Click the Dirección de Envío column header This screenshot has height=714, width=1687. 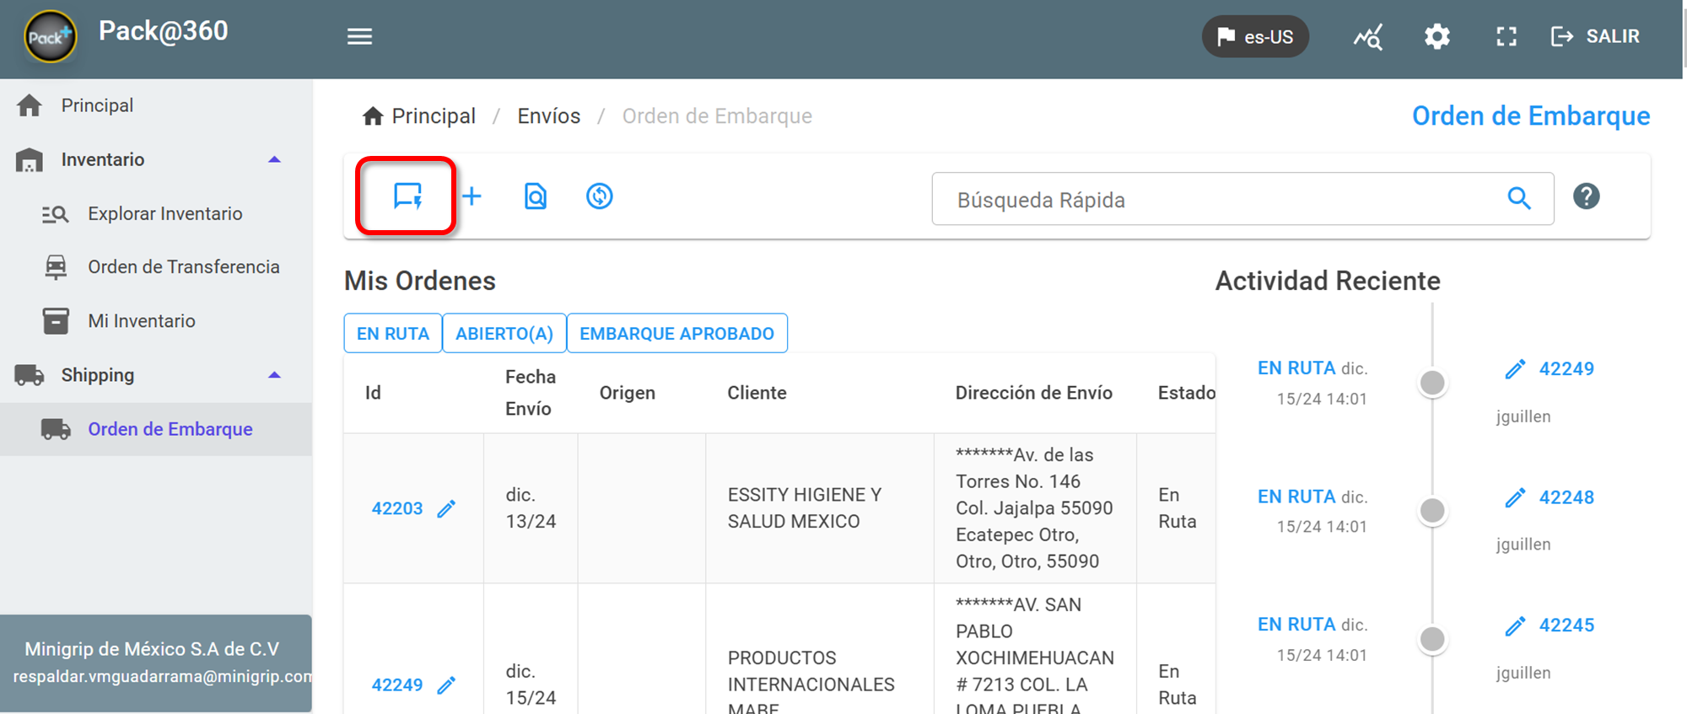point(1033,393)
